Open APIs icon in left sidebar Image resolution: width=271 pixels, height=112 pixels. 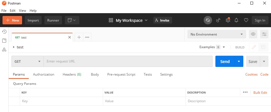pos(4,50)
